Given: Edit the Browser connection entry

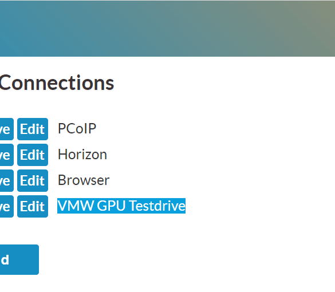Looking at the screenshot, I should 33,180.
